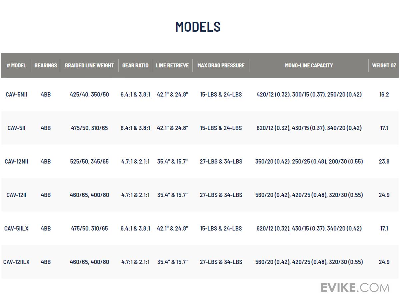This screenshot has height=300, width=400.
Task: Click the 16.2 weight value
Action: point(384,94)
